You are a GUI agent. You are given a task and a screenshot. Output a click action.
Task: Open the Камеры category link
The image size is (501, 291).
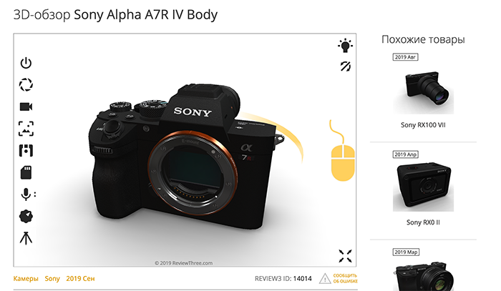tap(26, 279)
